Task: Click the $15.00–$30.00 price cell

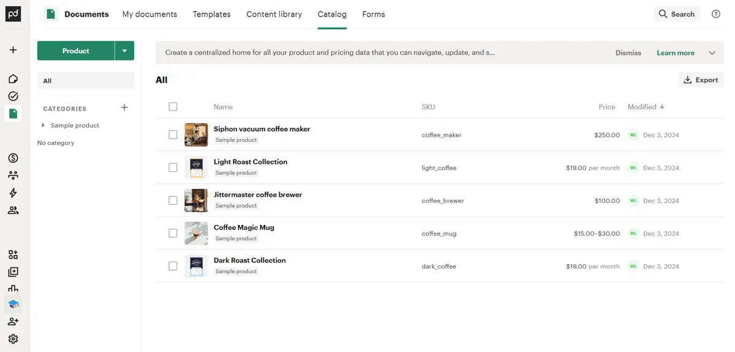Action: [597, 233]
